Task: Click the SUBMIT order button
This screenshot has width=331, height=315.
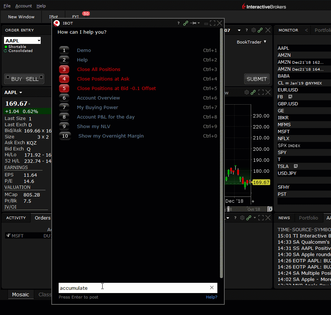Action: tap(257, 79)
